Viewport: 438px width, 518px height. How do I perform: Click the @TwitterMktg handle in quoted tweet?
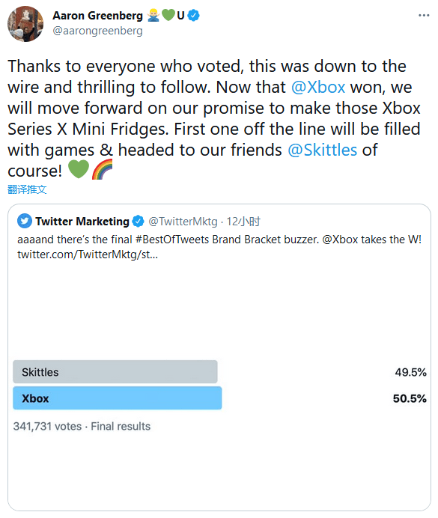click(x=183, y=222)
